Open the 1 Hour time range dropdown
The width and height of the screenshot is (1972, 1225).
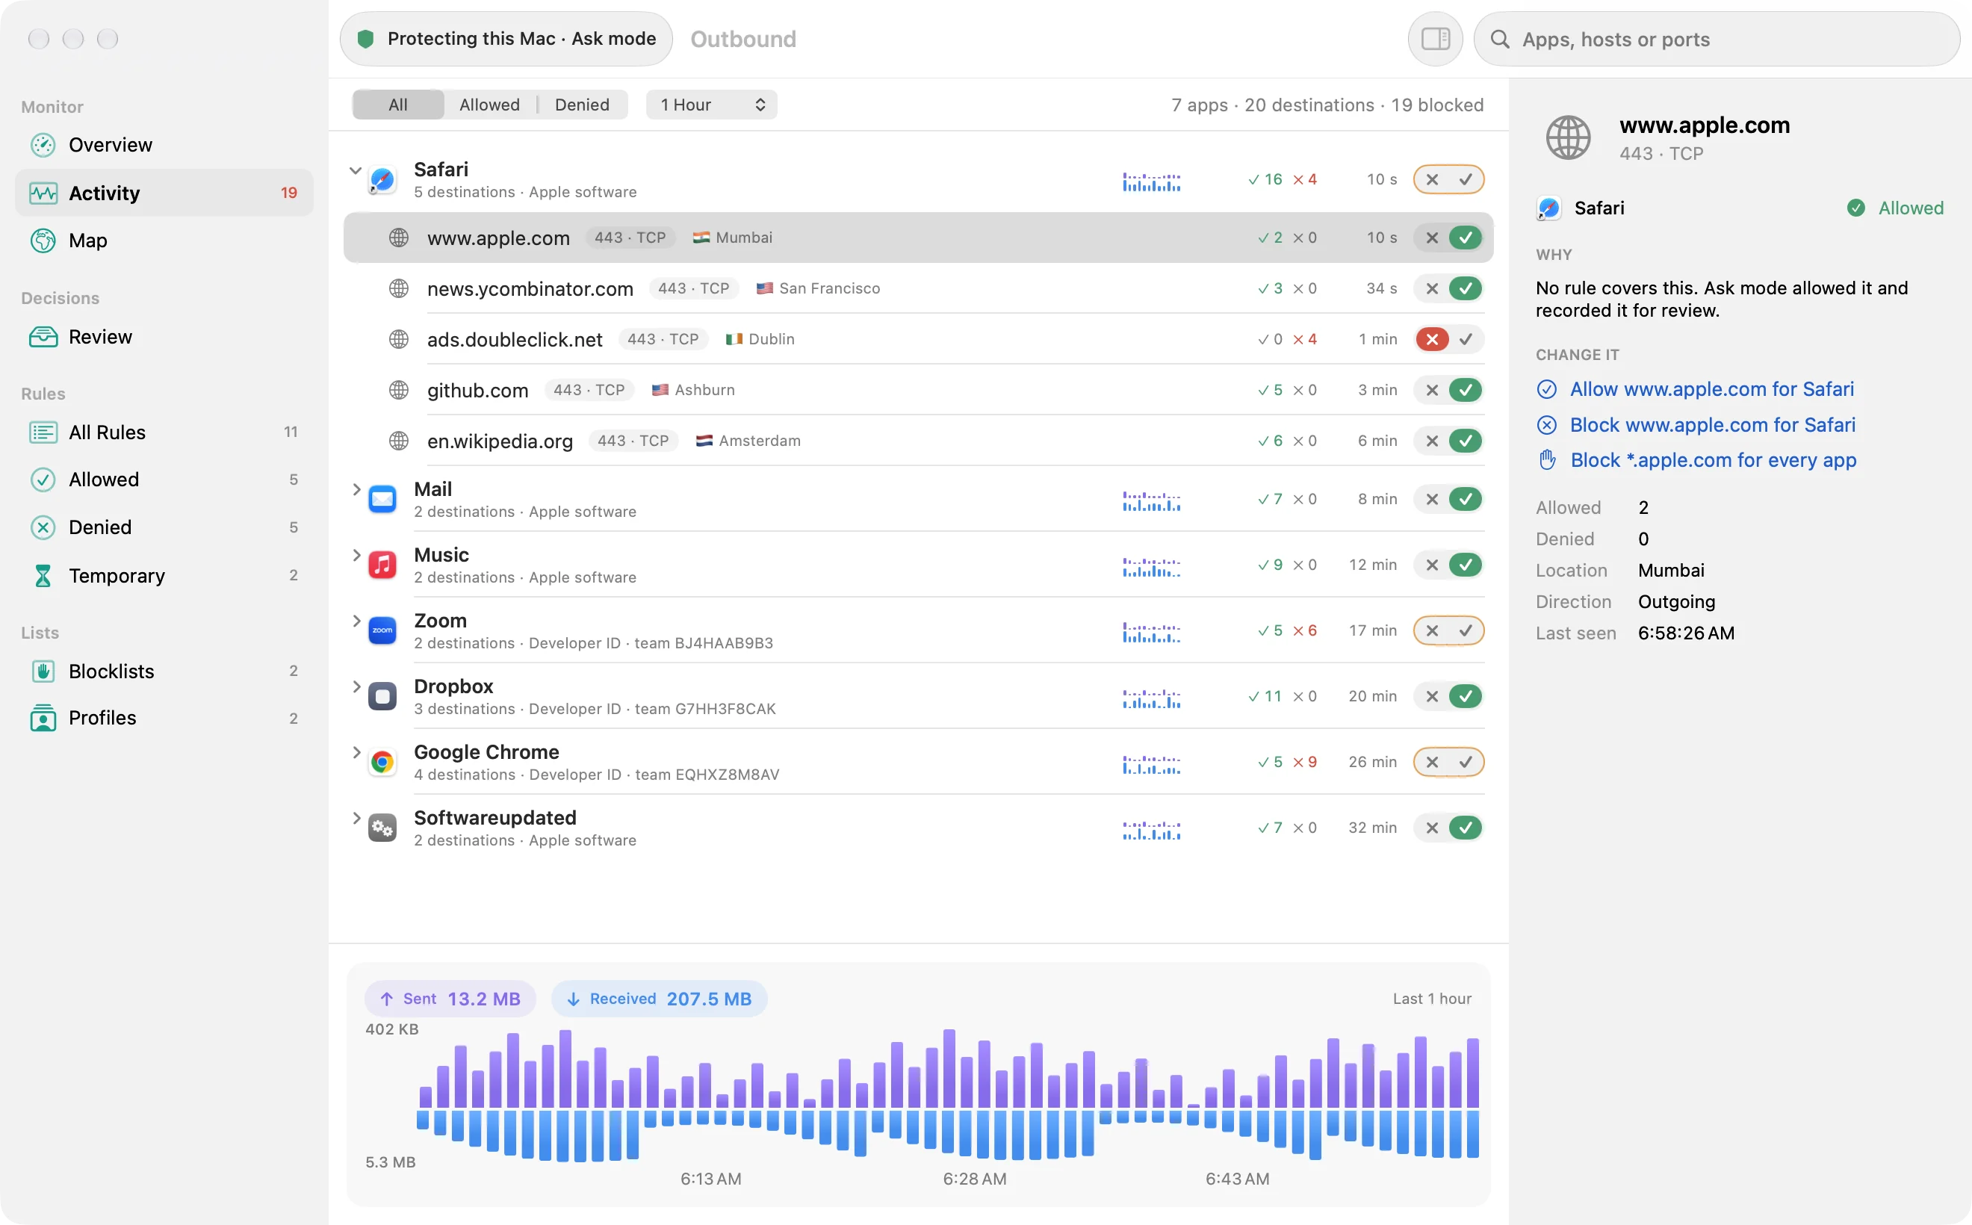[x=711, y=105]
